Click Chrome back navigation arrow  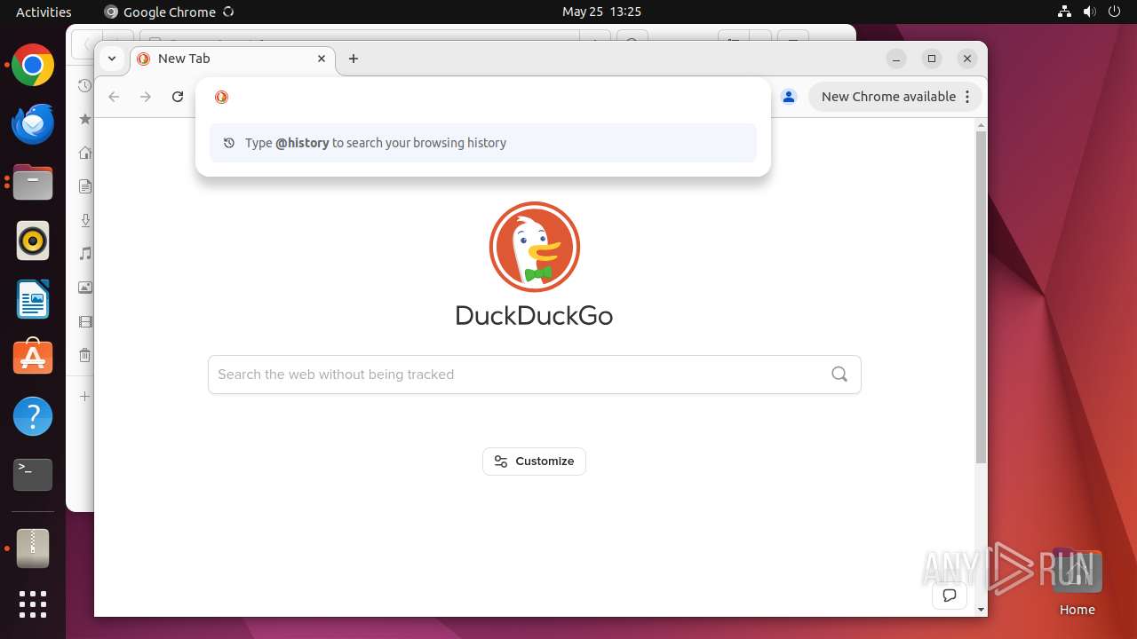point(114,97)
